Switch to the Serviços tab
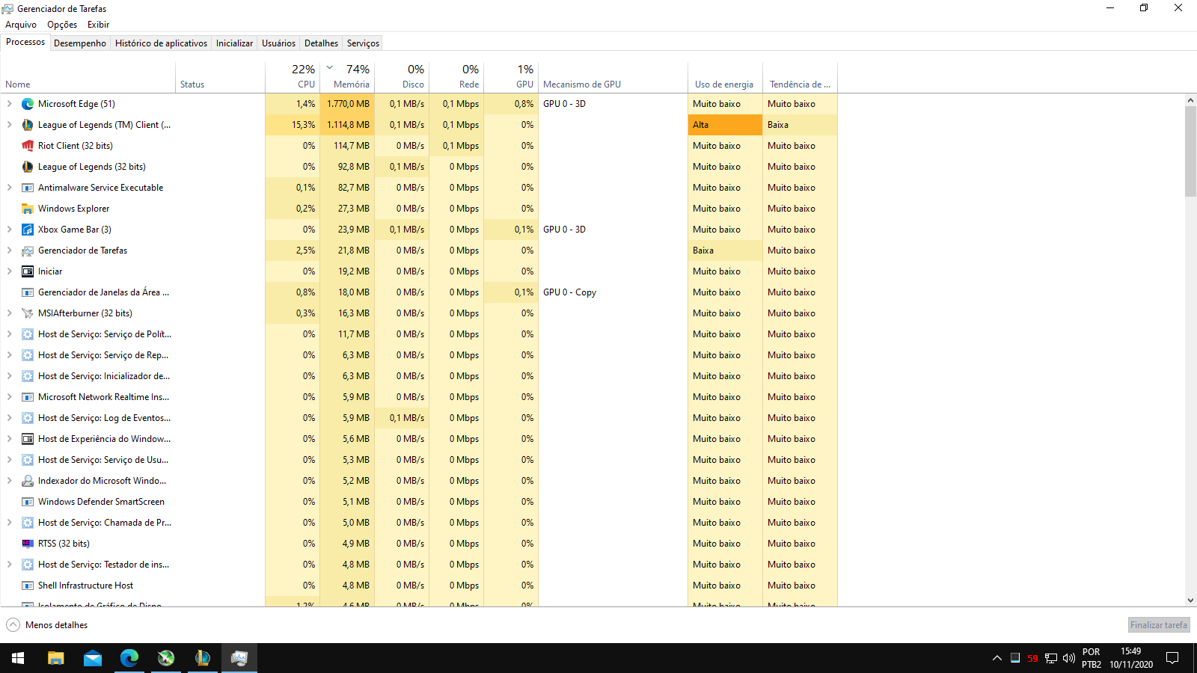This screenshot has height=673, width=1197. pos(363,43)
